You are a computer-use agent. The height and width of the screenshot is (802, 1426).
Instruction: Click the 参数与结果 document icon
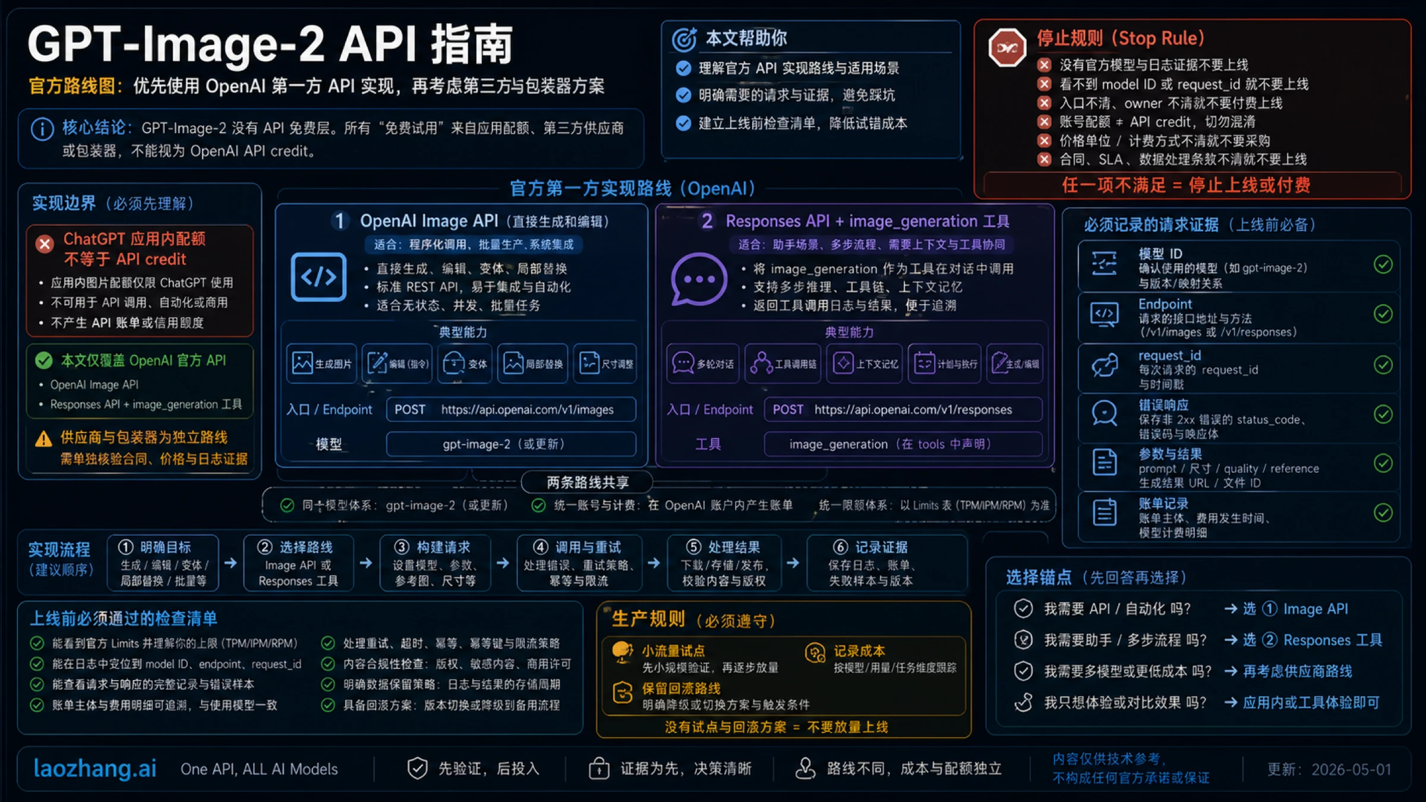click(x=1104, y=463)
